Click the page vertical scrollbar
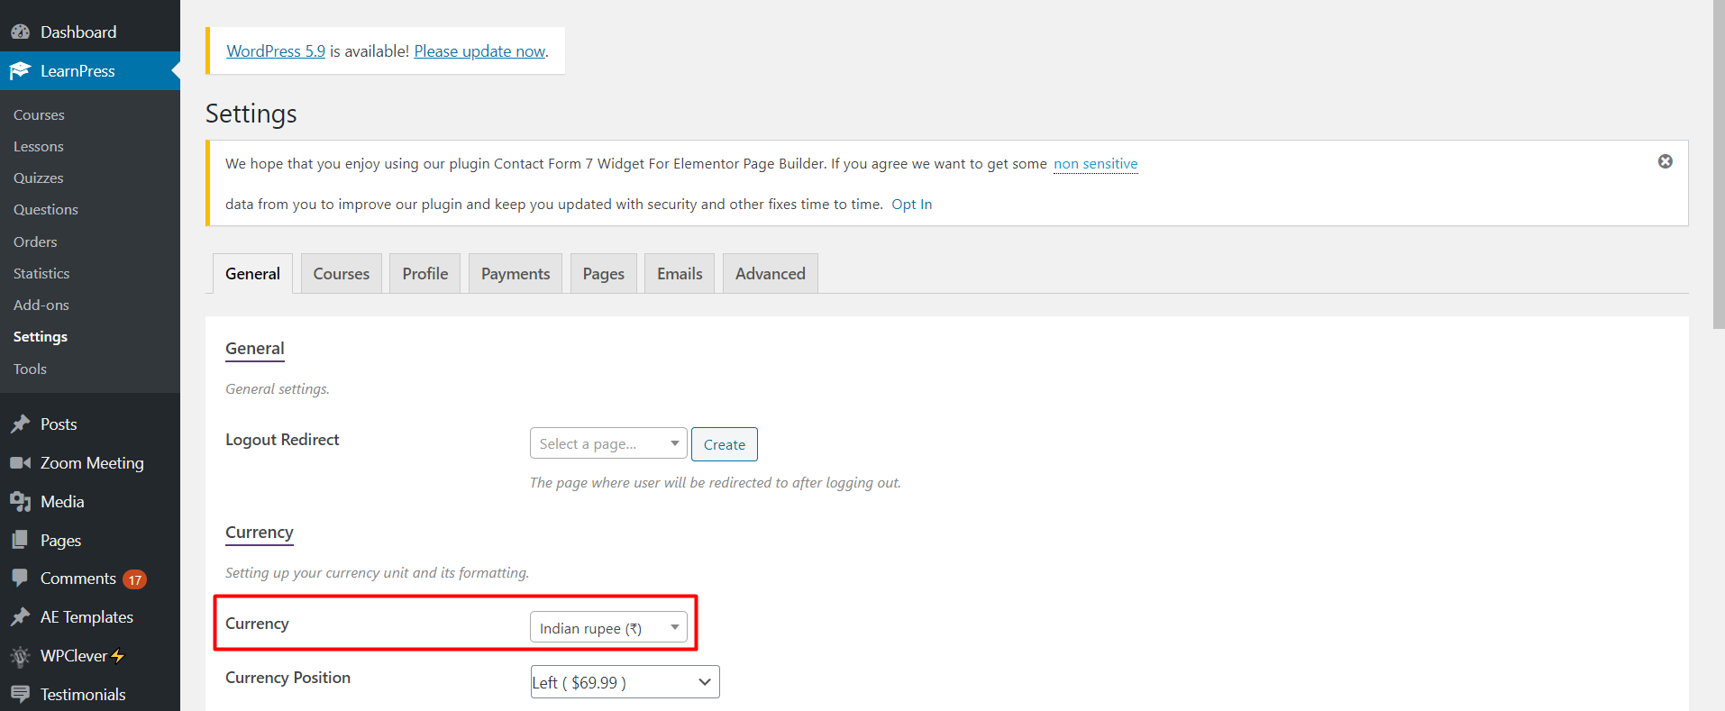1725x711 pixels. pyautogui.click(x=1718, y=164)
